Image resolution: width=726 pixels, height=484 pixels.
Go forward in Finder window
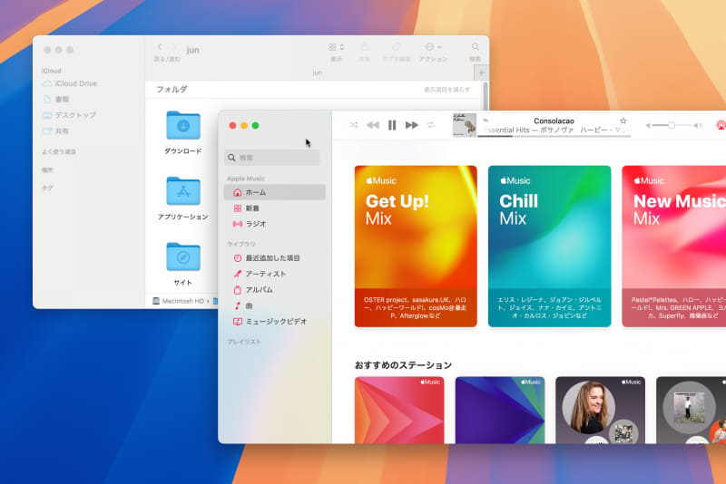click(174, 47)
